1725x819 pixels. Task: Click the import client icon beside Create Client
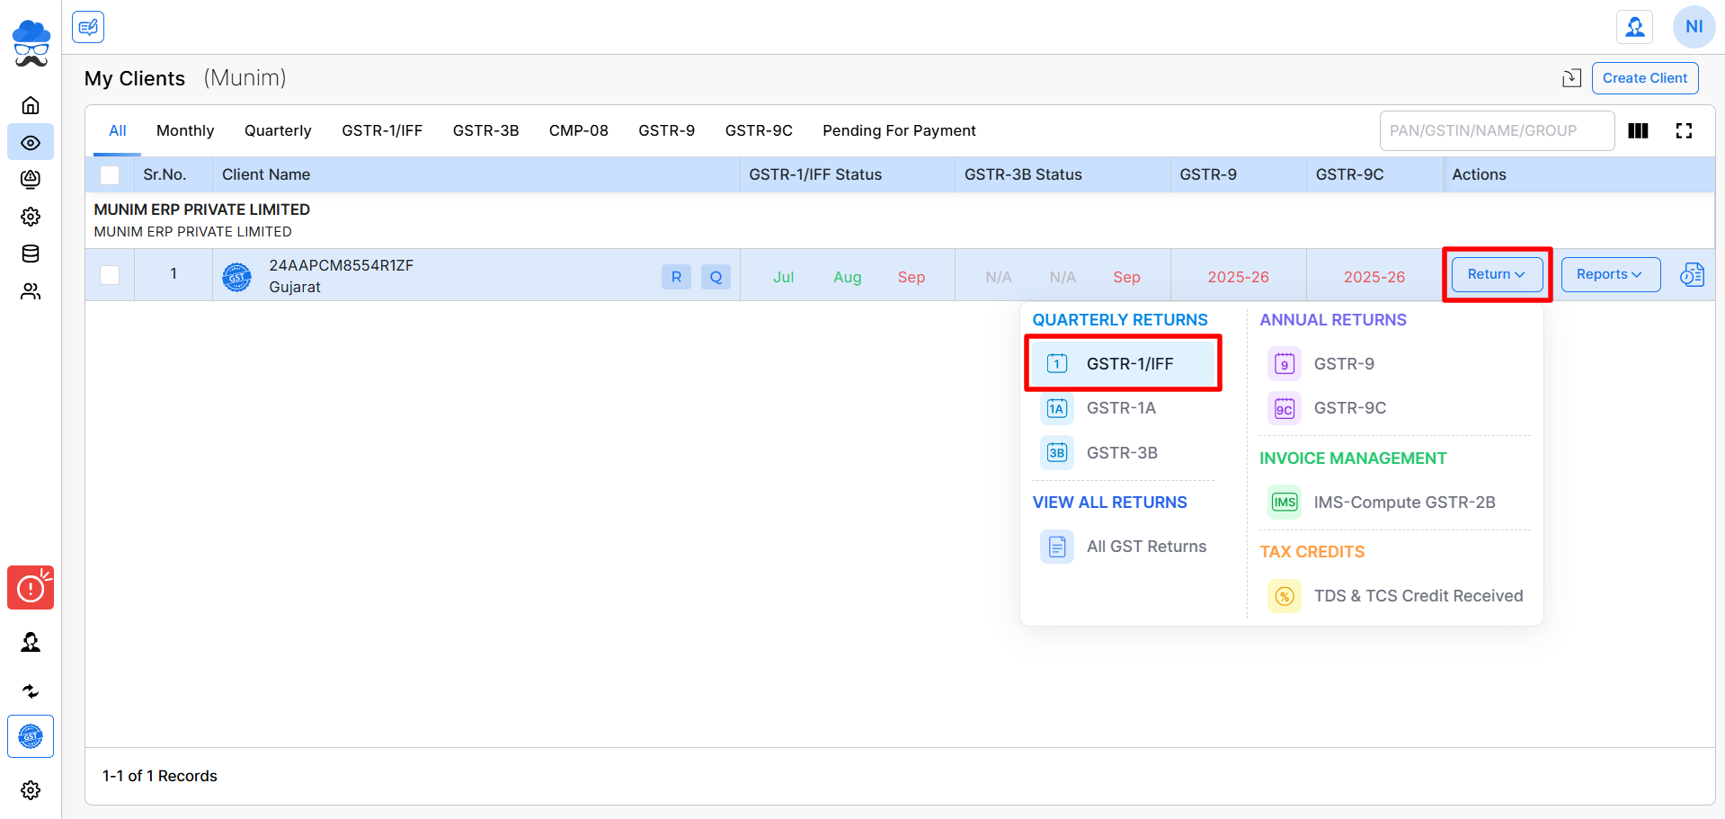[x=1571, y=78]
